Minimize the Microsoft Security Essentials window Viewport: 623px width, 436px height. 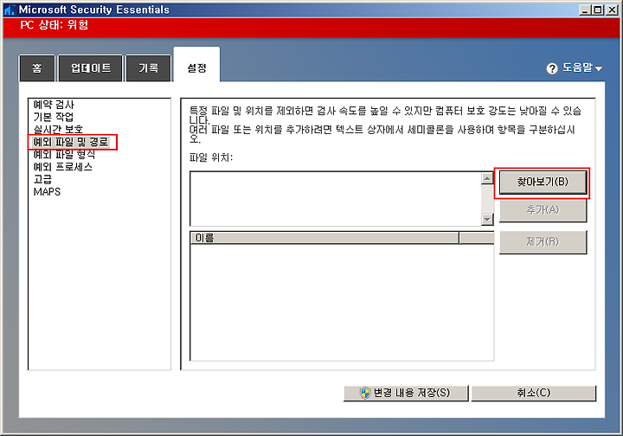pyautogui.click(x=584, y=10)
